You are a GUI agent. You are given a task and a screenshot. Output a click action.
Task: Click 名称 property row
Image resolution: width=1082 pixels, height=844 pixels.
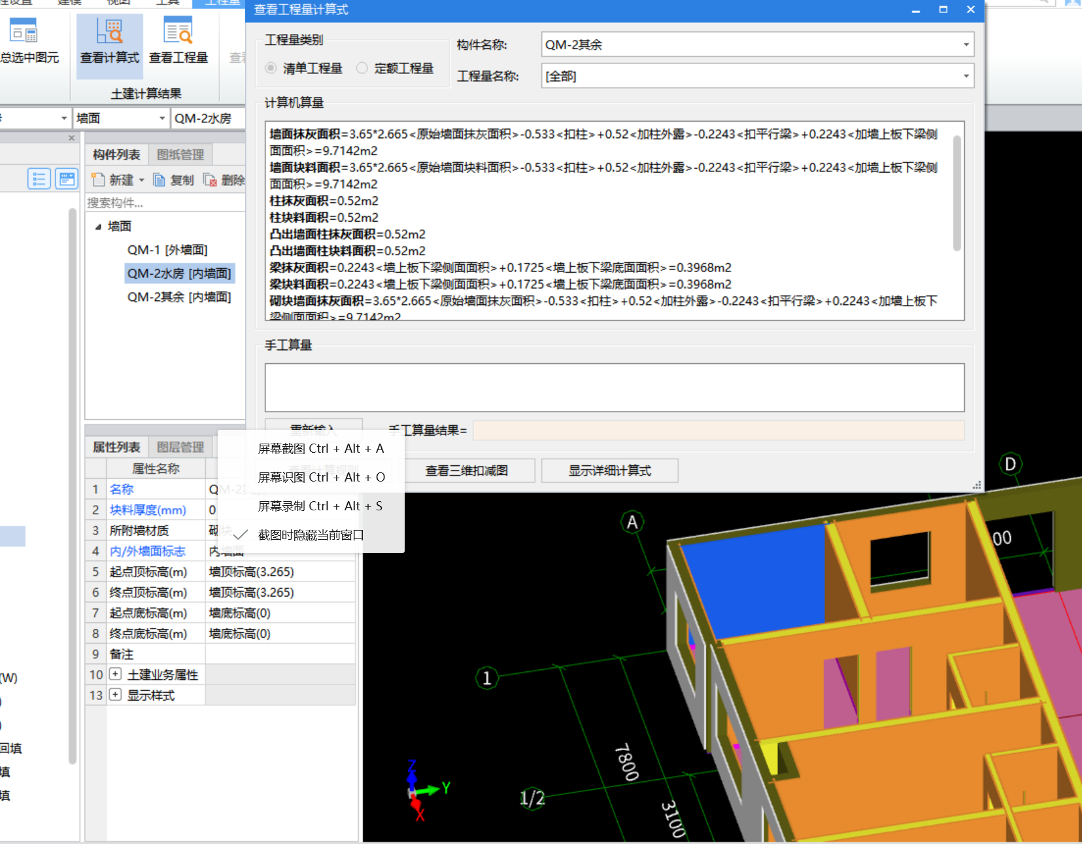pos(220,489)
